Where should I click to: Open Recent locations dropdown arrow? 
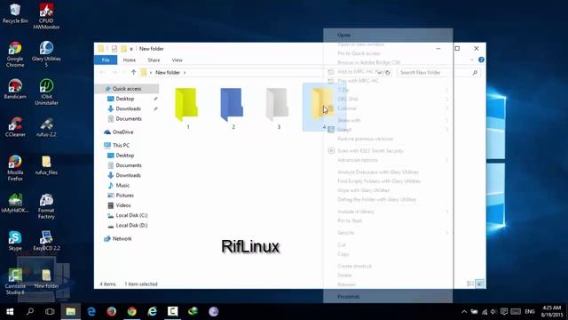pos(123,73)
